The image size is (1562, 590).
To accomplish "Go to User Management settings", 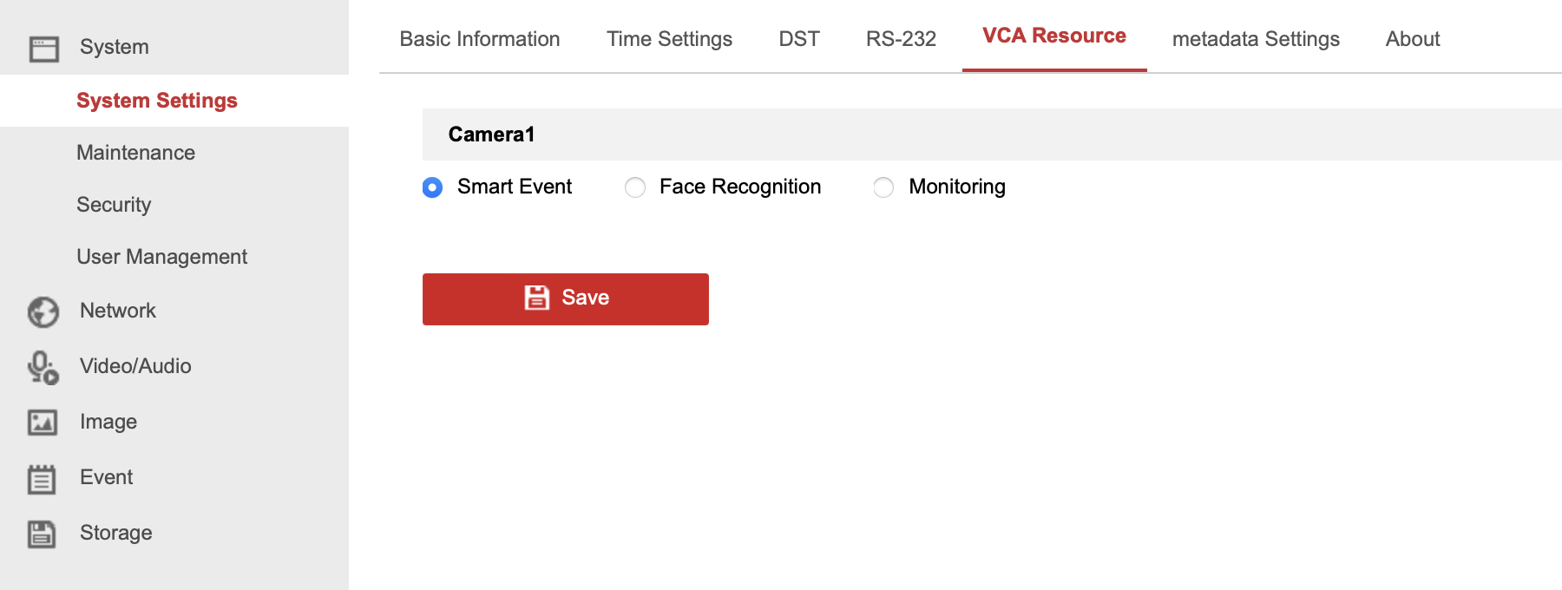I will point(161,257).
